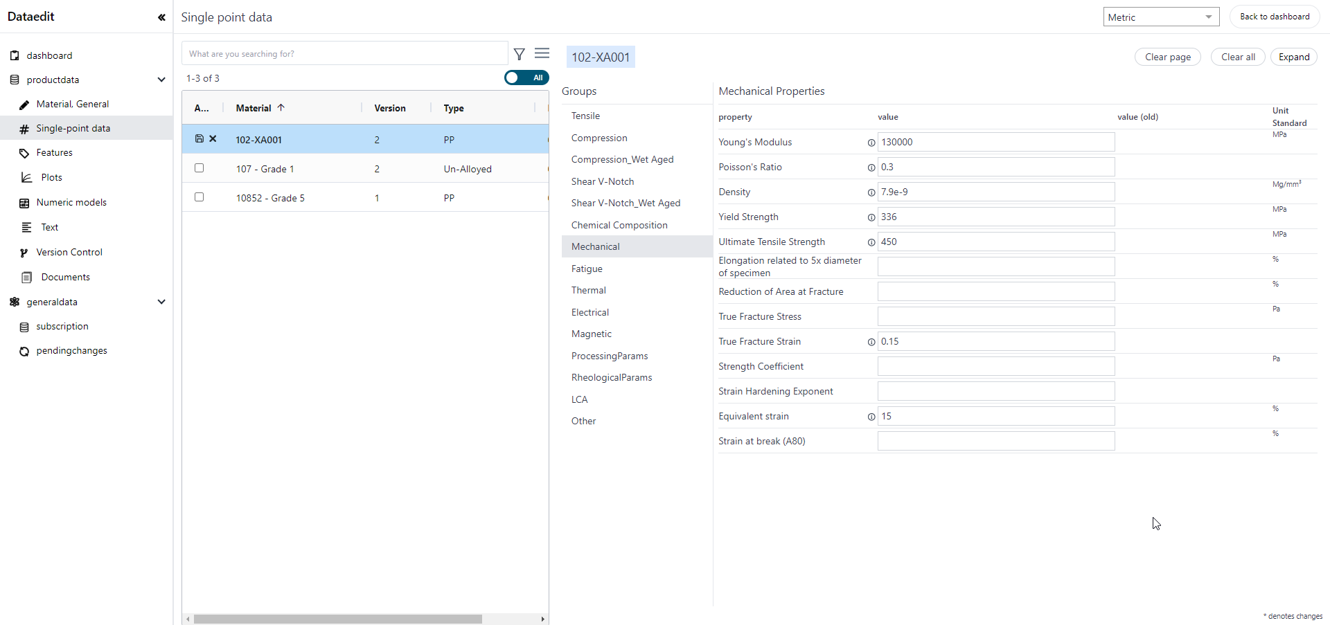The width and height of the screenshot is (1330, 625).
Task: Sort by the Material column header
Action: pyautogui.click(x=254, y=108)
